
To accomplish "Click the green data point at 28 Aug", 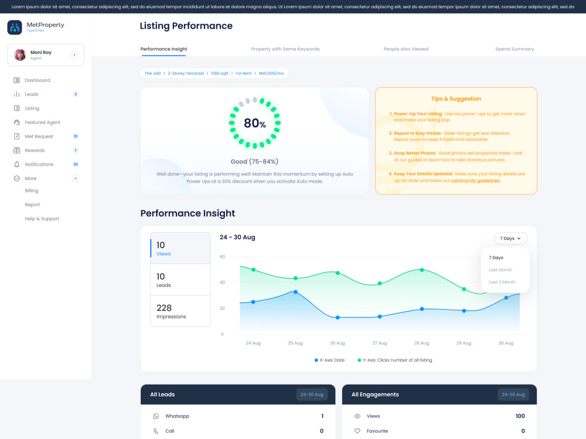I will [422, 270].
